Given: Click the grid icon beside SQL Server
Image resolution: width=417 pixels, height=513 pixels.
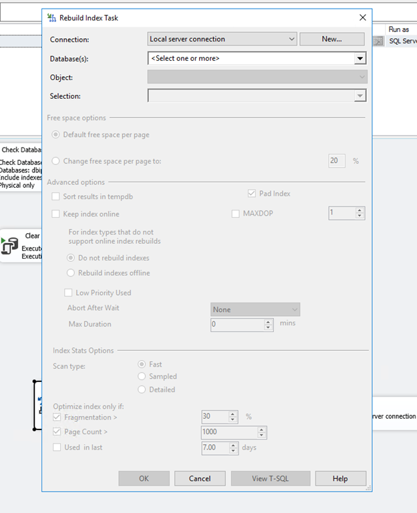Looking at the screenshot, I should [x=378, y=41].
